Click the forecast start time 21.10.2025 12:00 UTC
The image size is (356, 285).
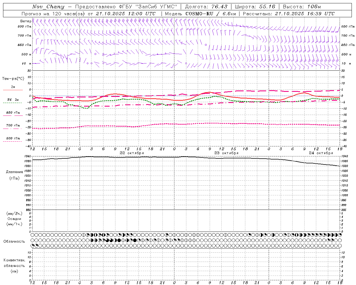(x=126, y=14)
